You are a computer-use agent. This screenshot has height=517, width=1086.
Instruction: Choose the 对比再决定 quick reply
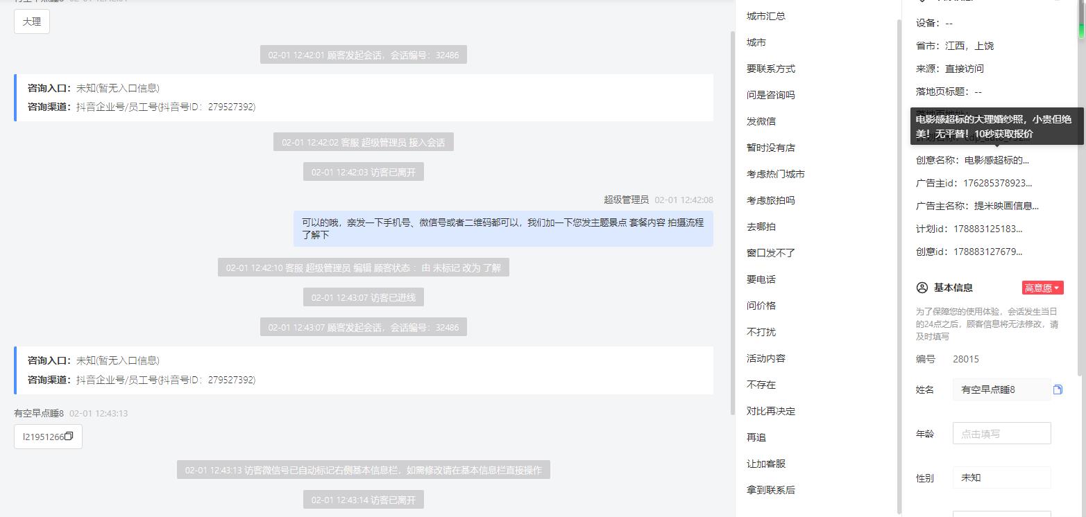tap(771, 411)
